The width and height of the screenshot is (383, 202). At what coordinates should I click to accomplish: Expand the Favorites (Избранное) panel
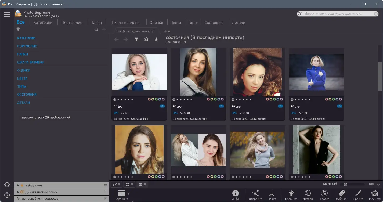pos(18,185)
